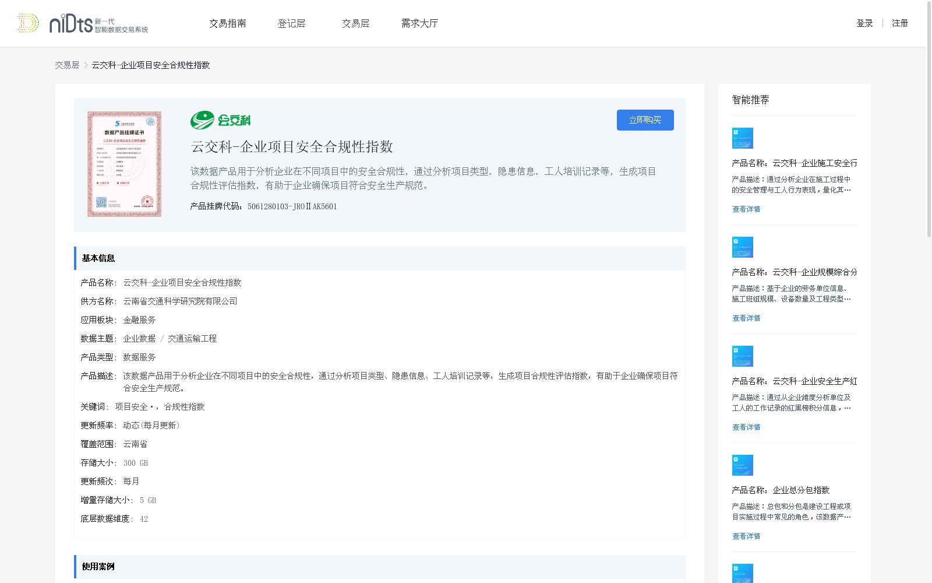932x583 pixels.
Task: Click thumbnail icon for 企业规模综合分 product
Action: pyautogui.click(x=743, y=247)
